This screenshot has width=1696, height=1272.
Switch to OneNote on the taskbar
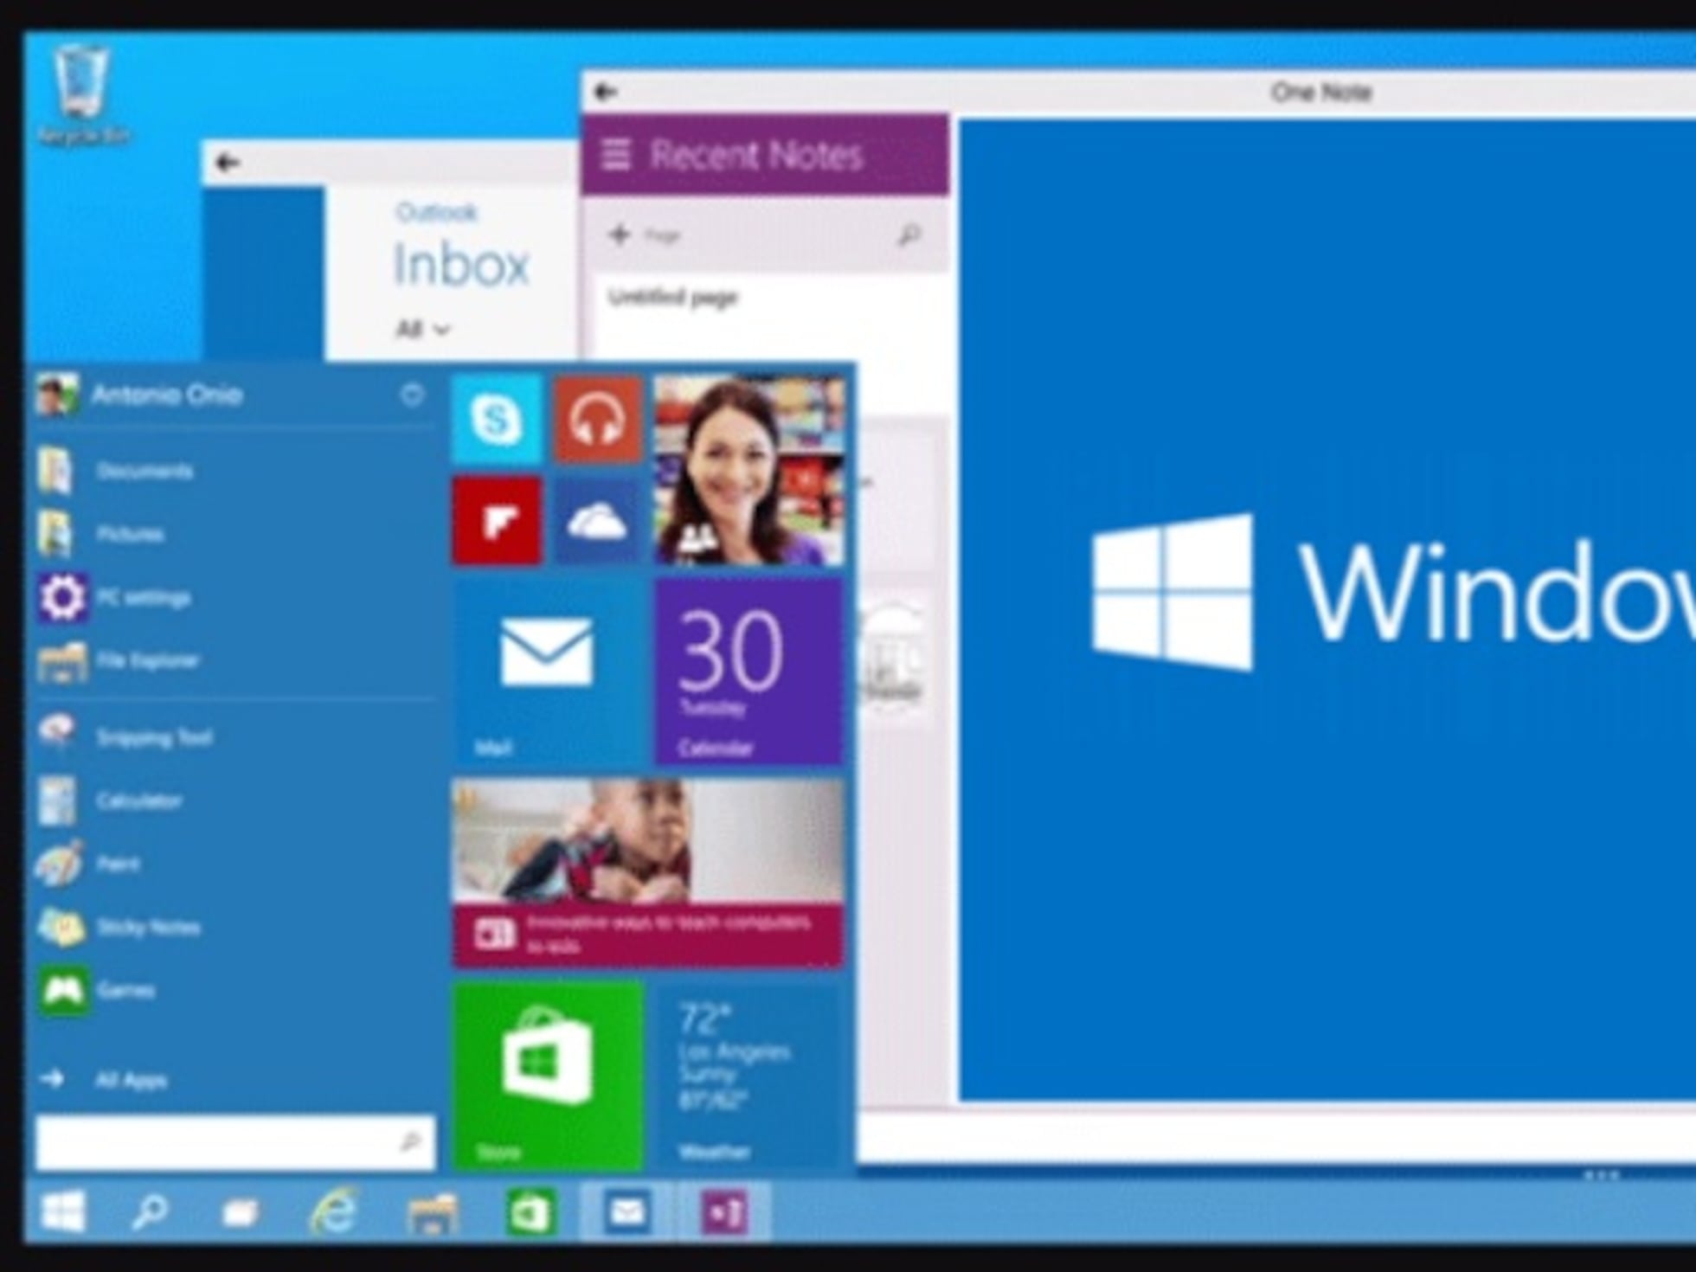tap(724, 1211)
